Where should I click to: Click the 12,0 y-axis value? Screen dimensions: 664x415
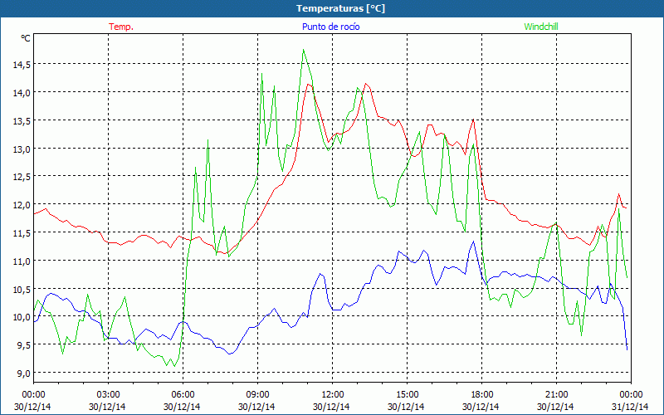[x=22, y=204]
